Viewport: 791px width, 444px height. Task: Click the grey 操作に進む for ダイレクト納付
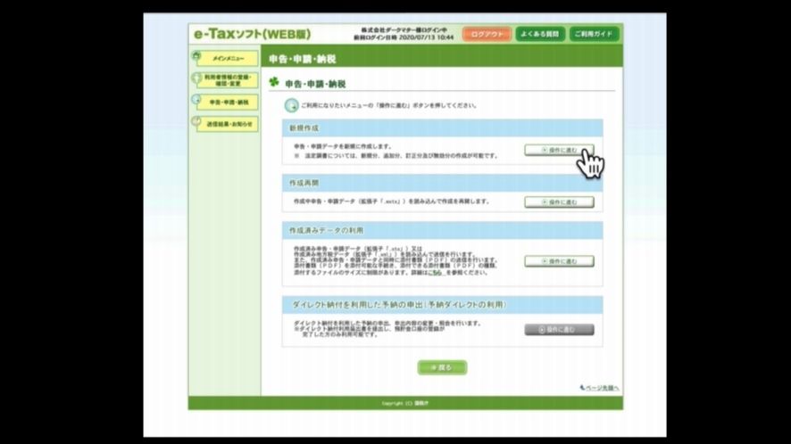click(x=559, y=329)
